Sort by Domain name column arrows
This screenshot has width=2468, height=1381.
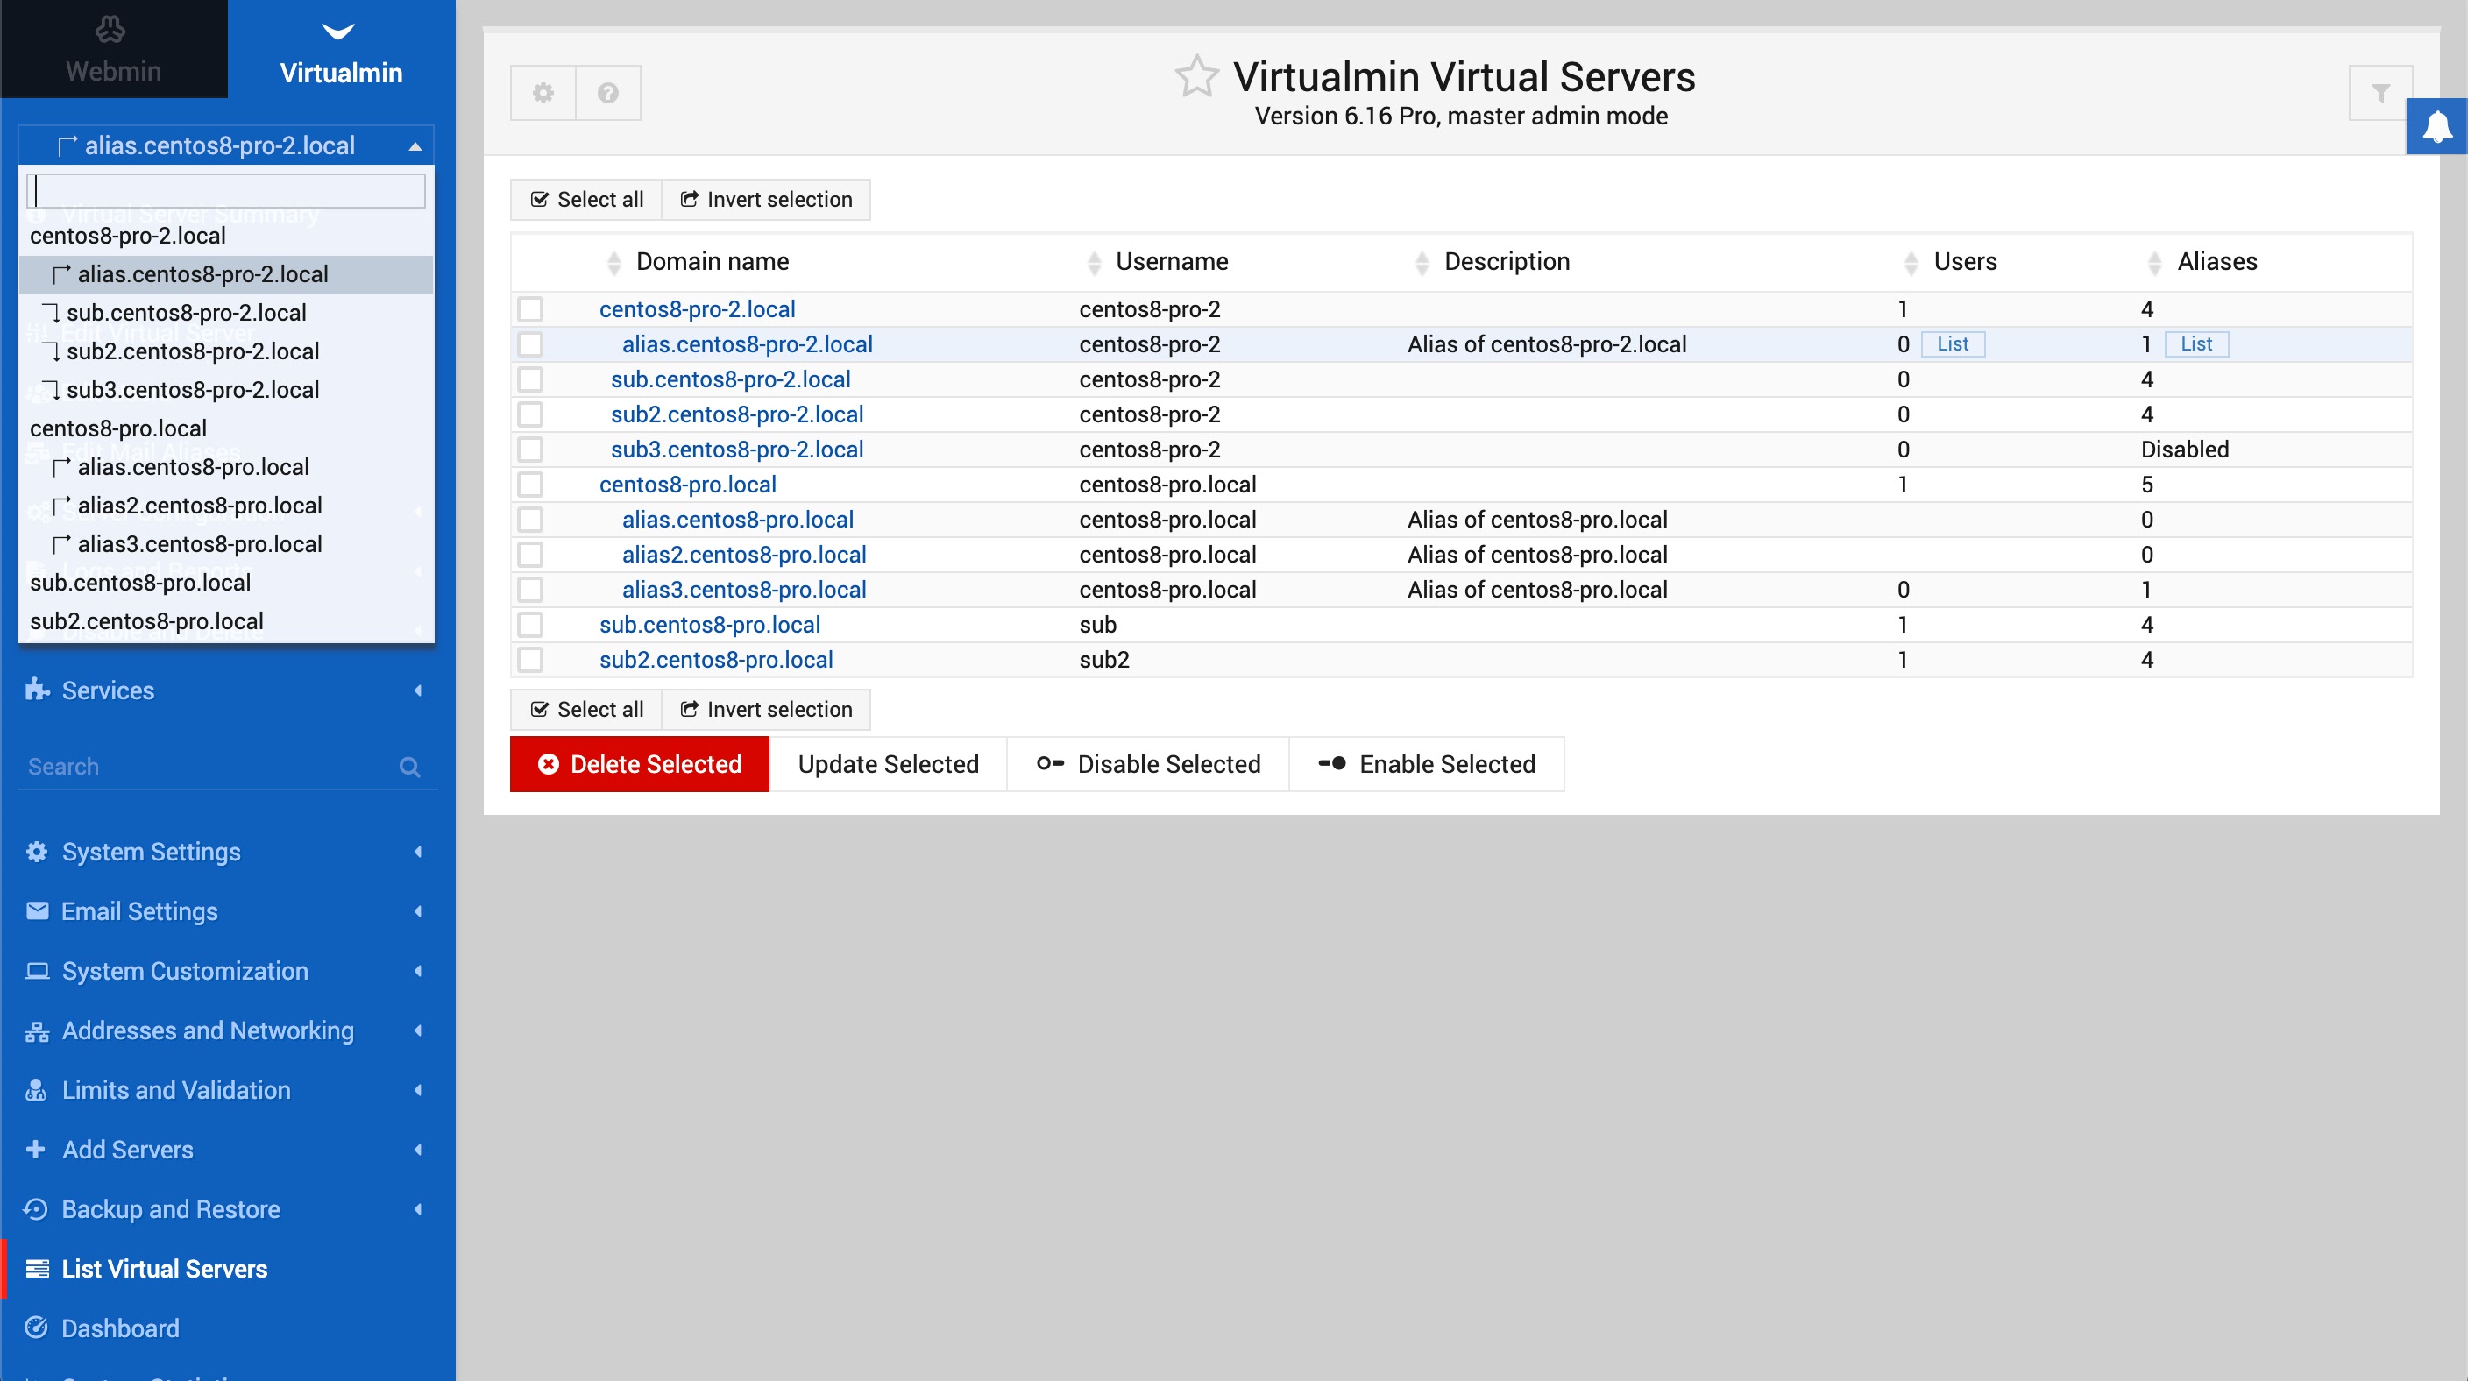pos(615,262)
